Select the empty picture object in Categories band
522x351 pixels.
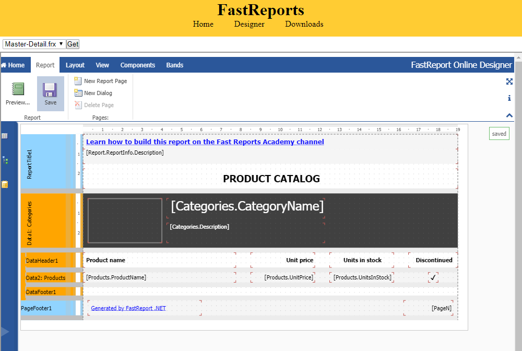pos(125,220)
